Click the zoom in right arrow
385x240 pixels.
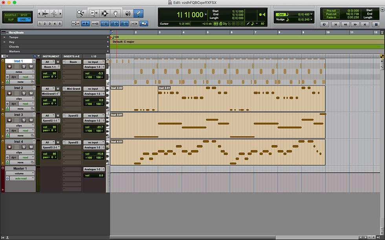60,13
